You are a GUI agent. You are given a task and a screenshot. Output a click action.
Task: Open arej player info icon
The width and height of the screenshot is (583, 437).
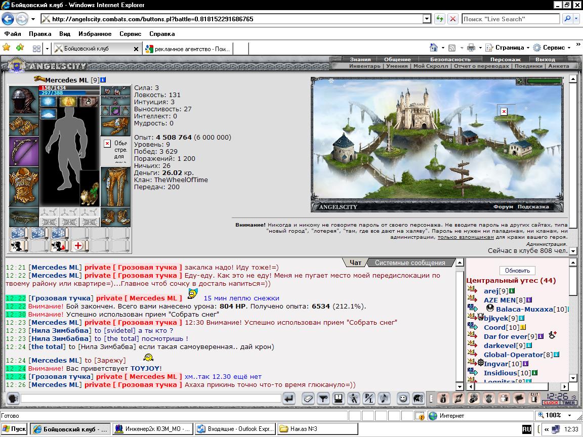512,291
